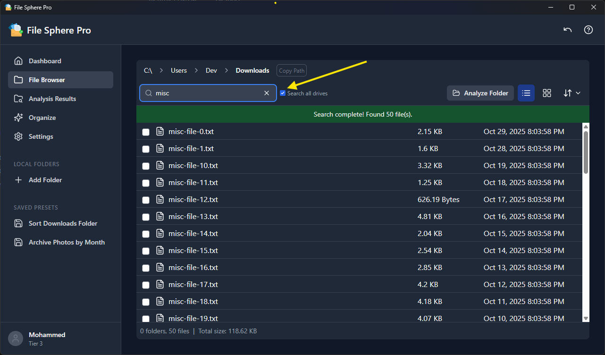Navigate to Users in breadcrumb path
Viewport: 605px width, 355px height.
(x=179, y=70)
